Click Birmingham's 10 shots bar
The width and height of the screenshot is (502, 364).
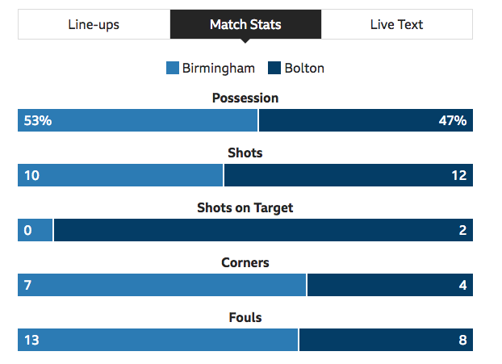click(120, 175)
